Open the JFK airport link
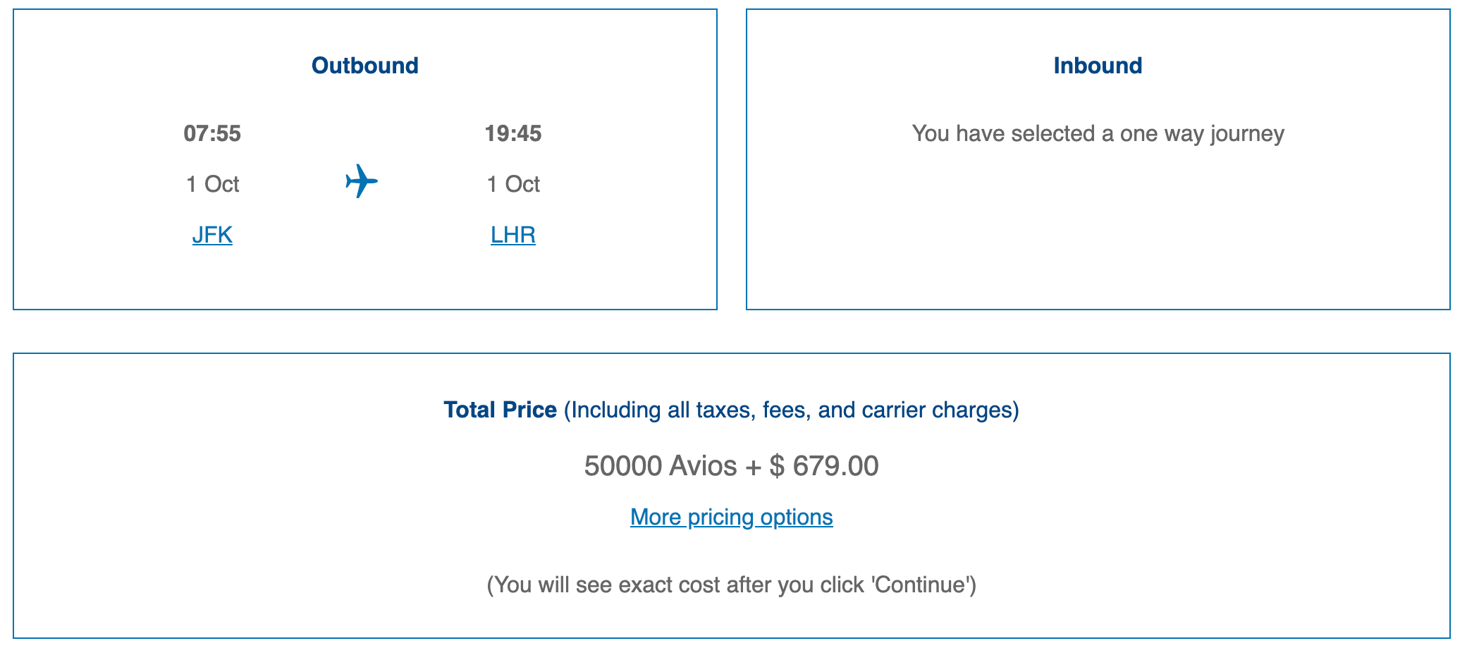Image resolution: width=1479 pixels, height=660 pixels. [212, 235]
